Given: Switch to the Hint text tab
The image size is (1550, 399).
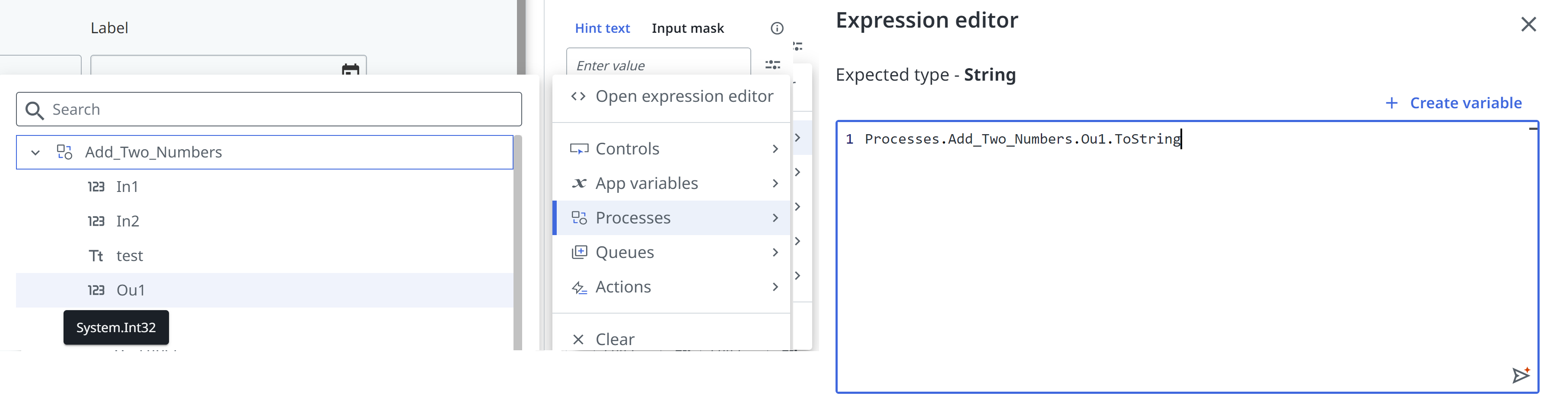Looking at the screenshot, I should tap(602, 28).
